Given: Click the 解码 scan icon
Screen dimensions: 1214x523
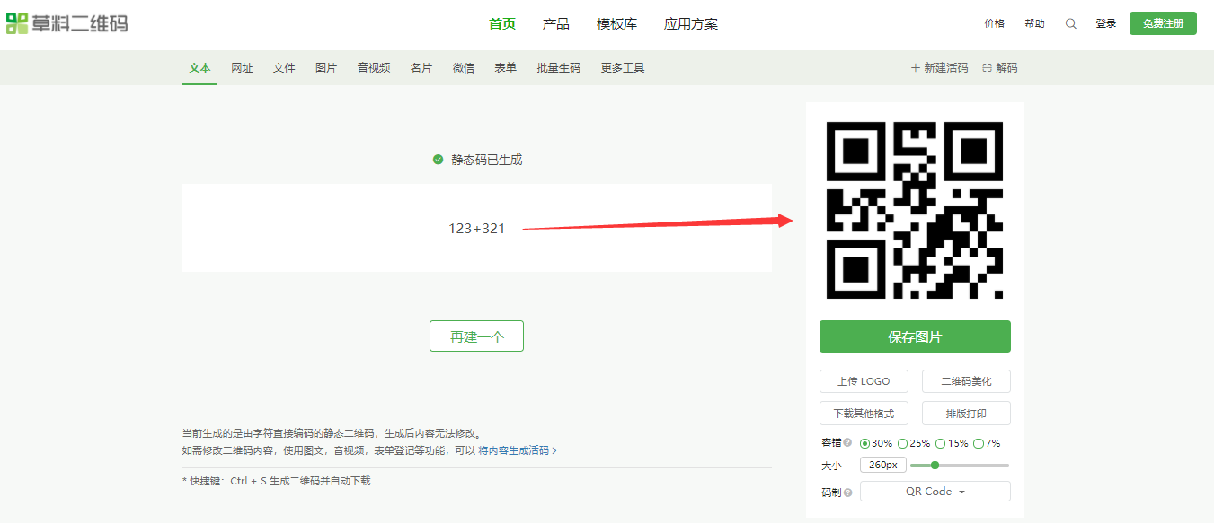Looking at the screenshot, I should (x=987, y=68).
